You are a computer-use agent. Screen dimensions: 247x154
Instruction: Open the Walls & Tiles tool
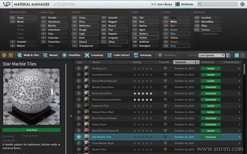pos(28,55)
